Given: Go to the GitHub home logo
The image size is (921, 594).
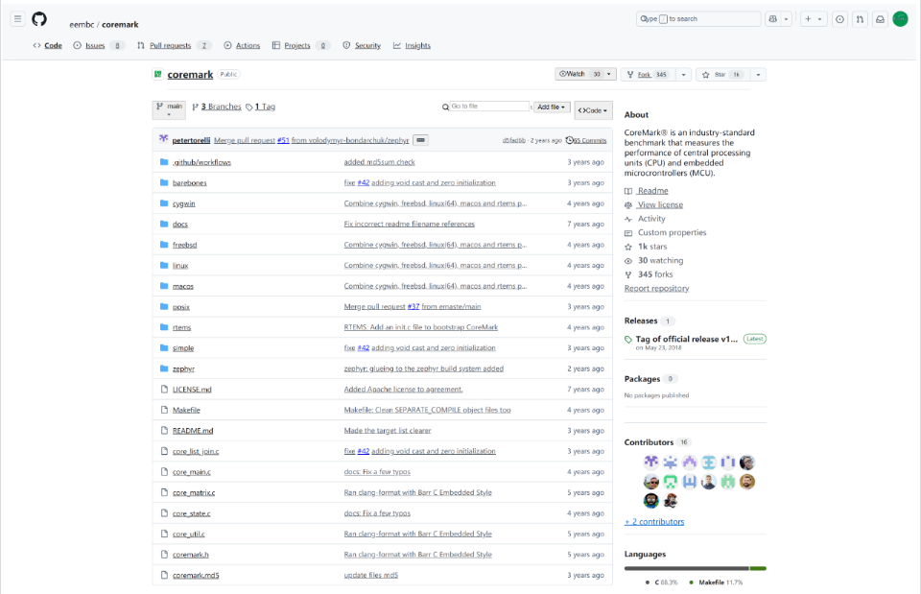Looking at the screenshot, I should pos(39,19).
